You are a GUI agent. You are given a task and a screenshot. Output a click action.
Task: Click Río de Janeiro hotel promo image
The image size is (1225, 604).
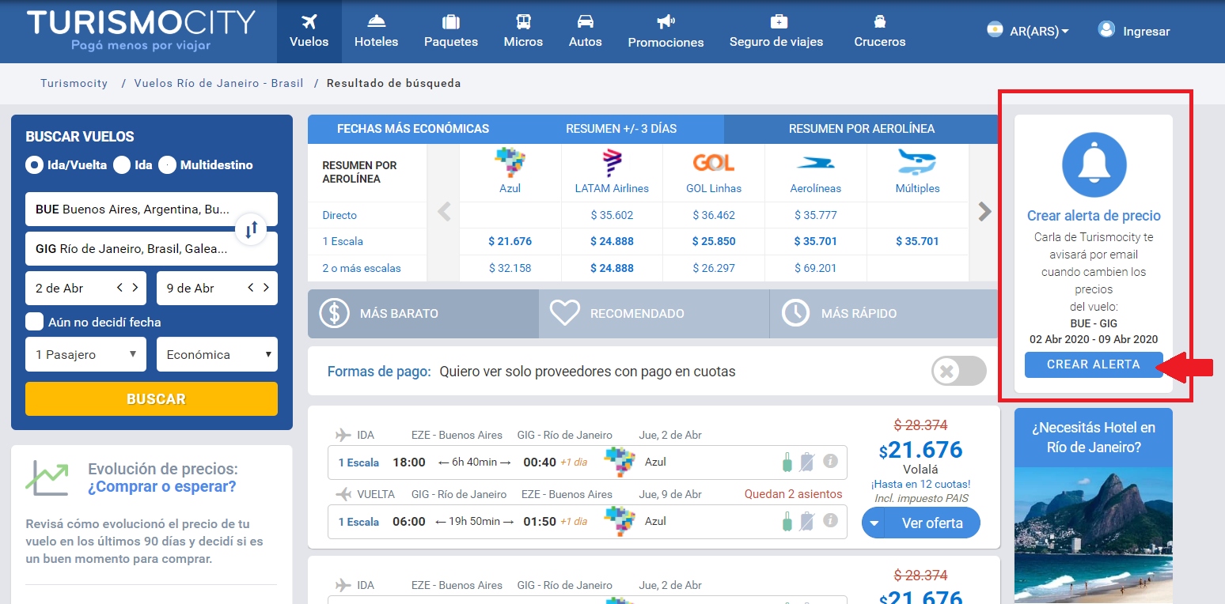(1093, 535)
